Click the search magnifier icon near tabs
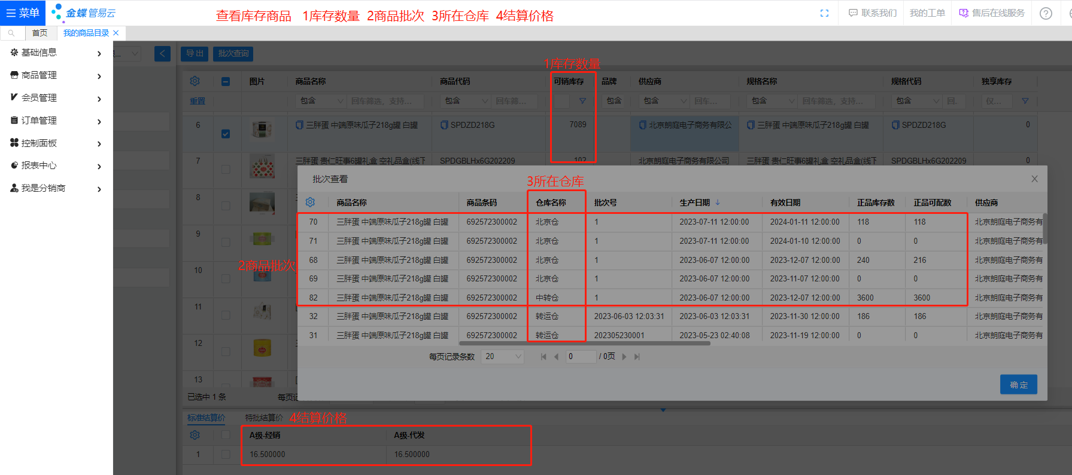 (11, 33)
